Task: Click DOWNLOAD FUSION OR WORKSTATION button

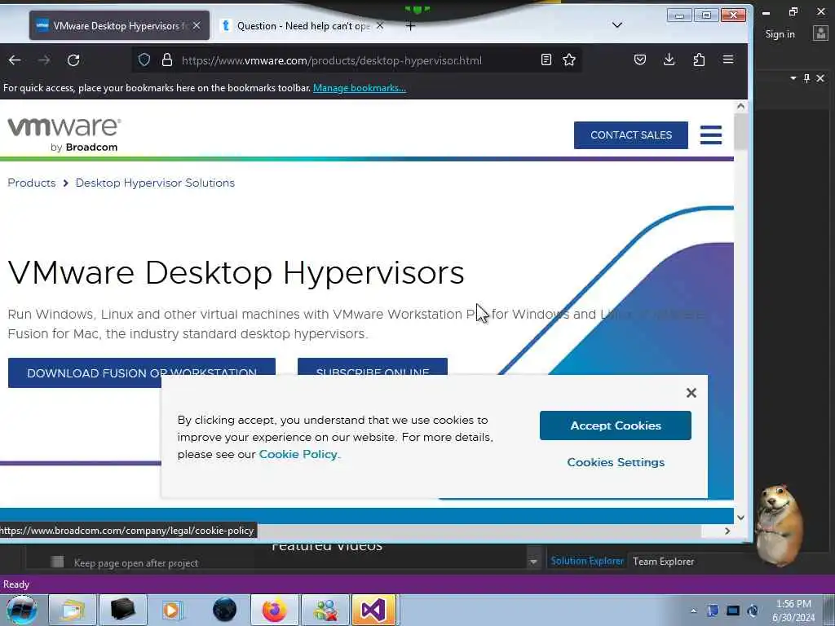Action: tap(142, 373)
